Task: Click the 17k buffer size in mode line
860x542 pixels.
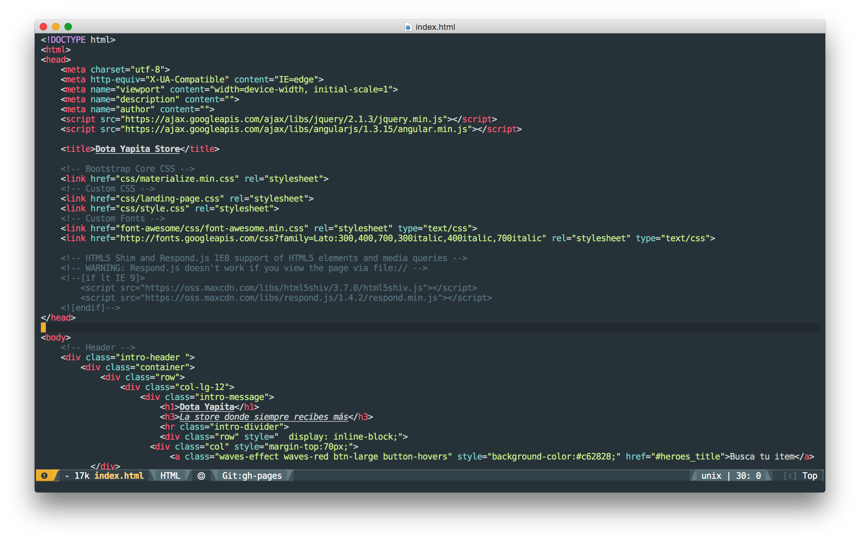Action: [82, 476]
